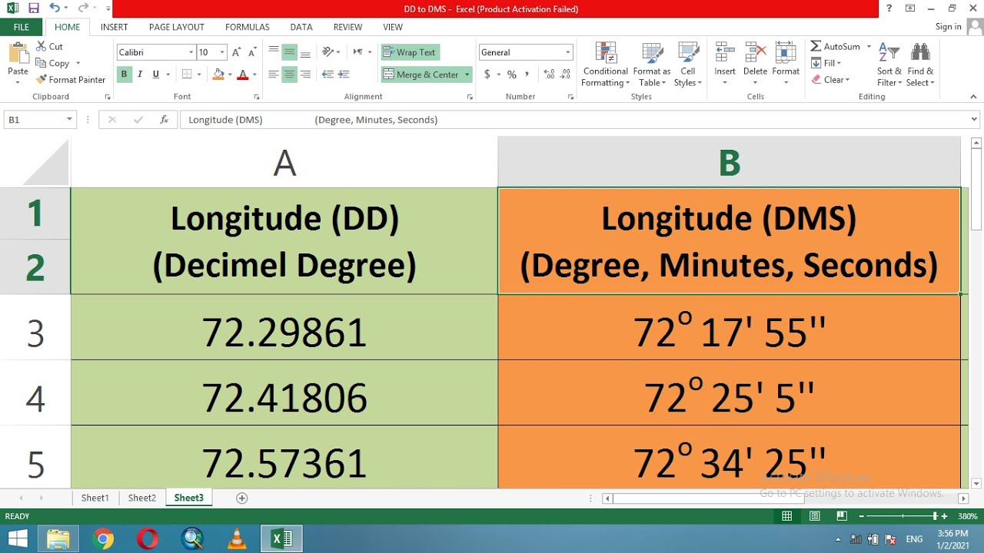Toggle Align Left horizontal alignment
Image resolution: width=984 pixels, height=553 pixels.
click(x=274, y=75)
